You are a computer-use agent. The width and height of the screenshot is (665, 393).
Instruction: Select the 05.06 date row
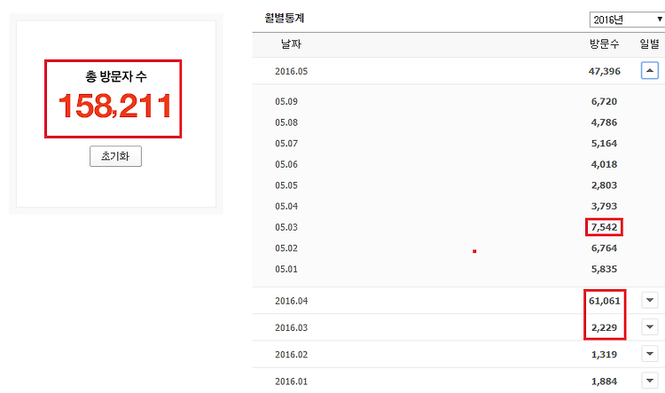coord(286,164)
